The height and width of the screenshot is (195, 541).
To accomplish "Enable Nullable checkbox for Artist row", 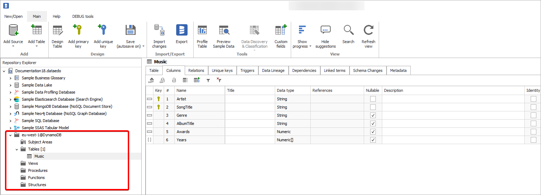I will [373, 99].
